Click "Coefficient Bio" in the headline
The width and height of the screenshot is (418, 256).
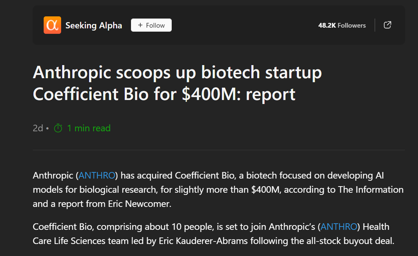click(91, 94)
